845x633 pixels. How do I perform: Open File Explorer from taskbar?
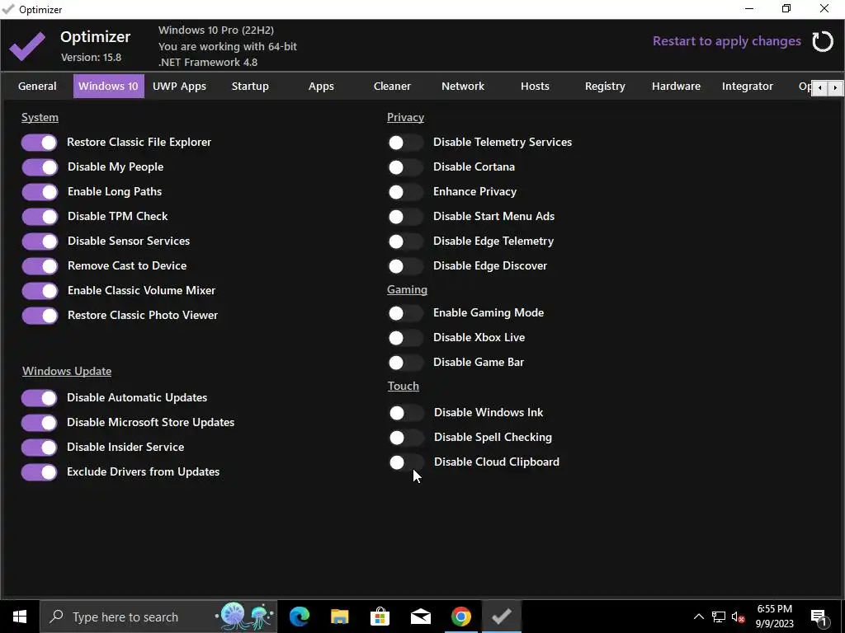339,617
